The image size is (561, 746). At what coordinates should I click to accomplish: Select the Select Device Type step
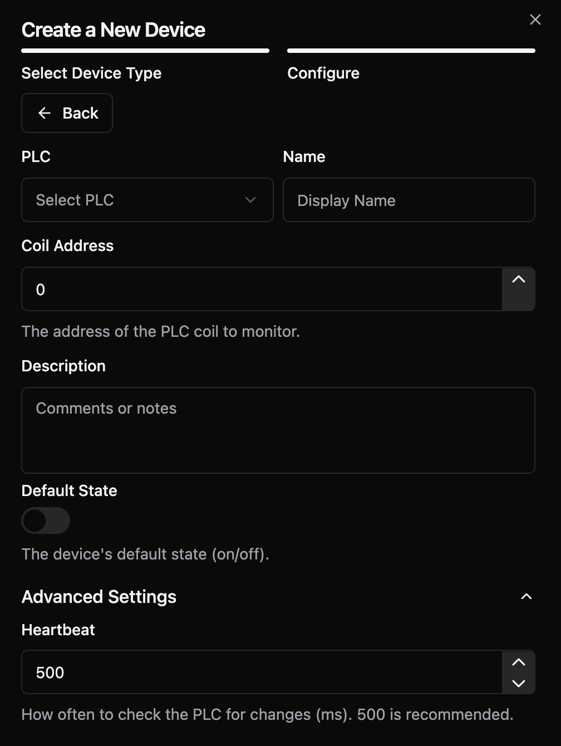[x=91, y=73]
